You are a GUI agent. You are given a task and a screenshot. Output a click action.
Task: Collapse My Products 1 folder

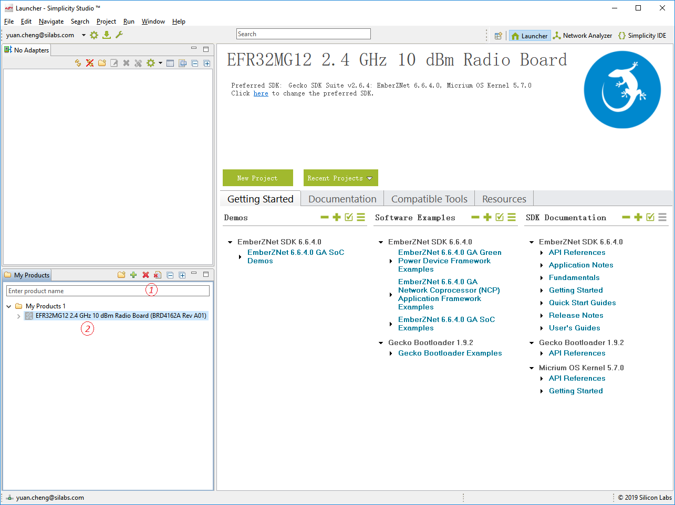coord(9,306)
